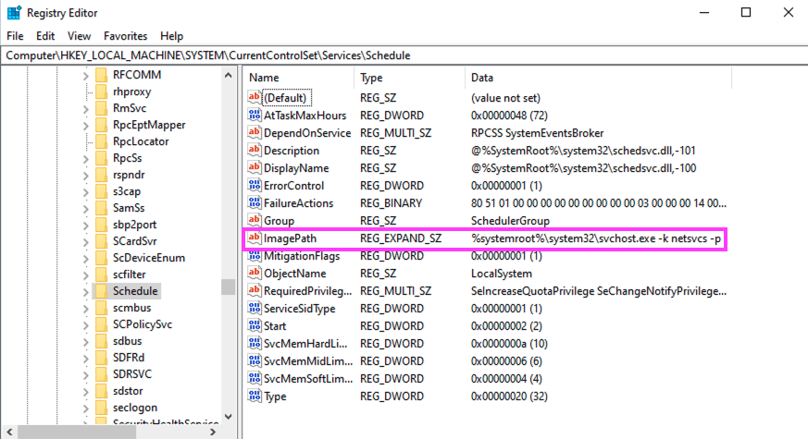The height and width of the screenshot is (439, 808).
Task: Click the SvcMemMidLim... DWORD icon
Action: click(254, 360)
